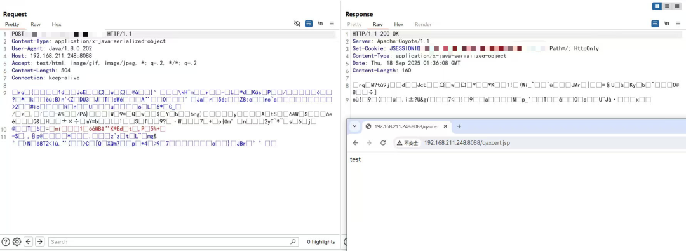Viewport: 686px width, 251px height.
Task: Toggle show newlines \n icon in Request panel
Action: (x=320, y=24)
